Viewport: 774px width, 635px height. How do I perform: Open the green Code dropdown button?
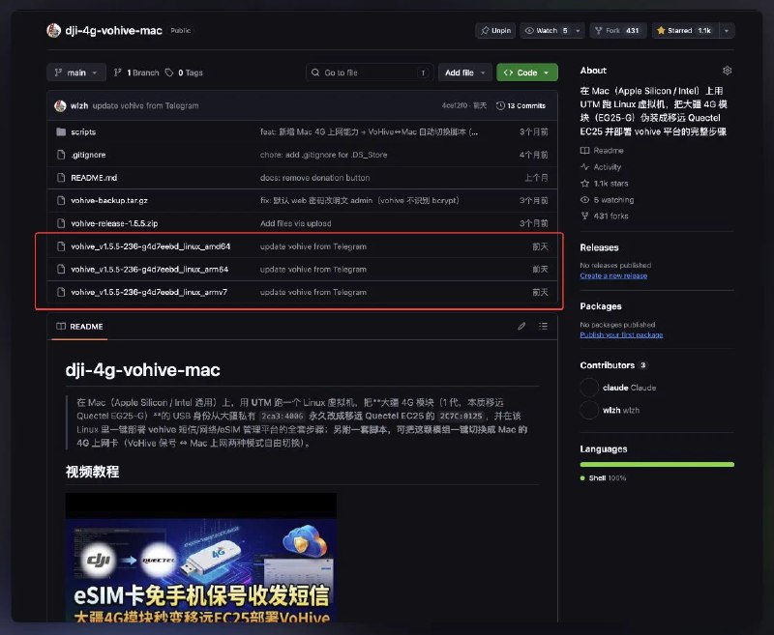click(527, 72)
